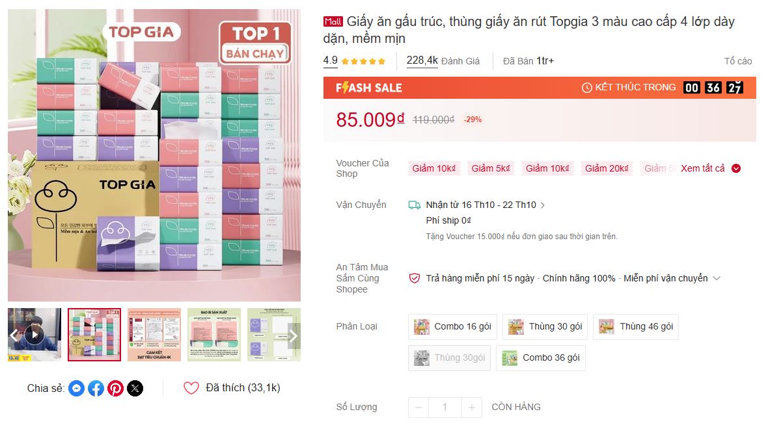The width and height of the screenshot is (768, 427).
Task: Share product on X (Twitter)
Action: coord(135,389)
